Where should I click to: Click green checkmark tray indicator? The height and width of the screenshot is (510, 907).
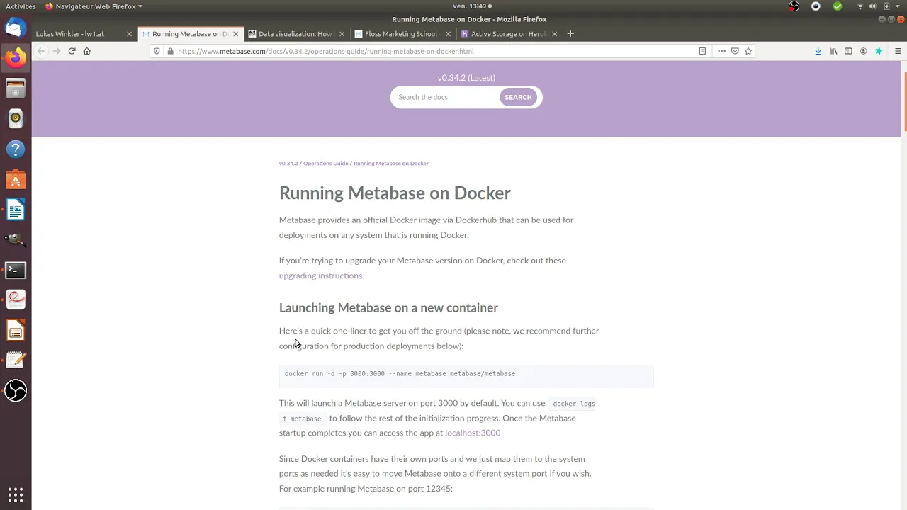point(838,6)
